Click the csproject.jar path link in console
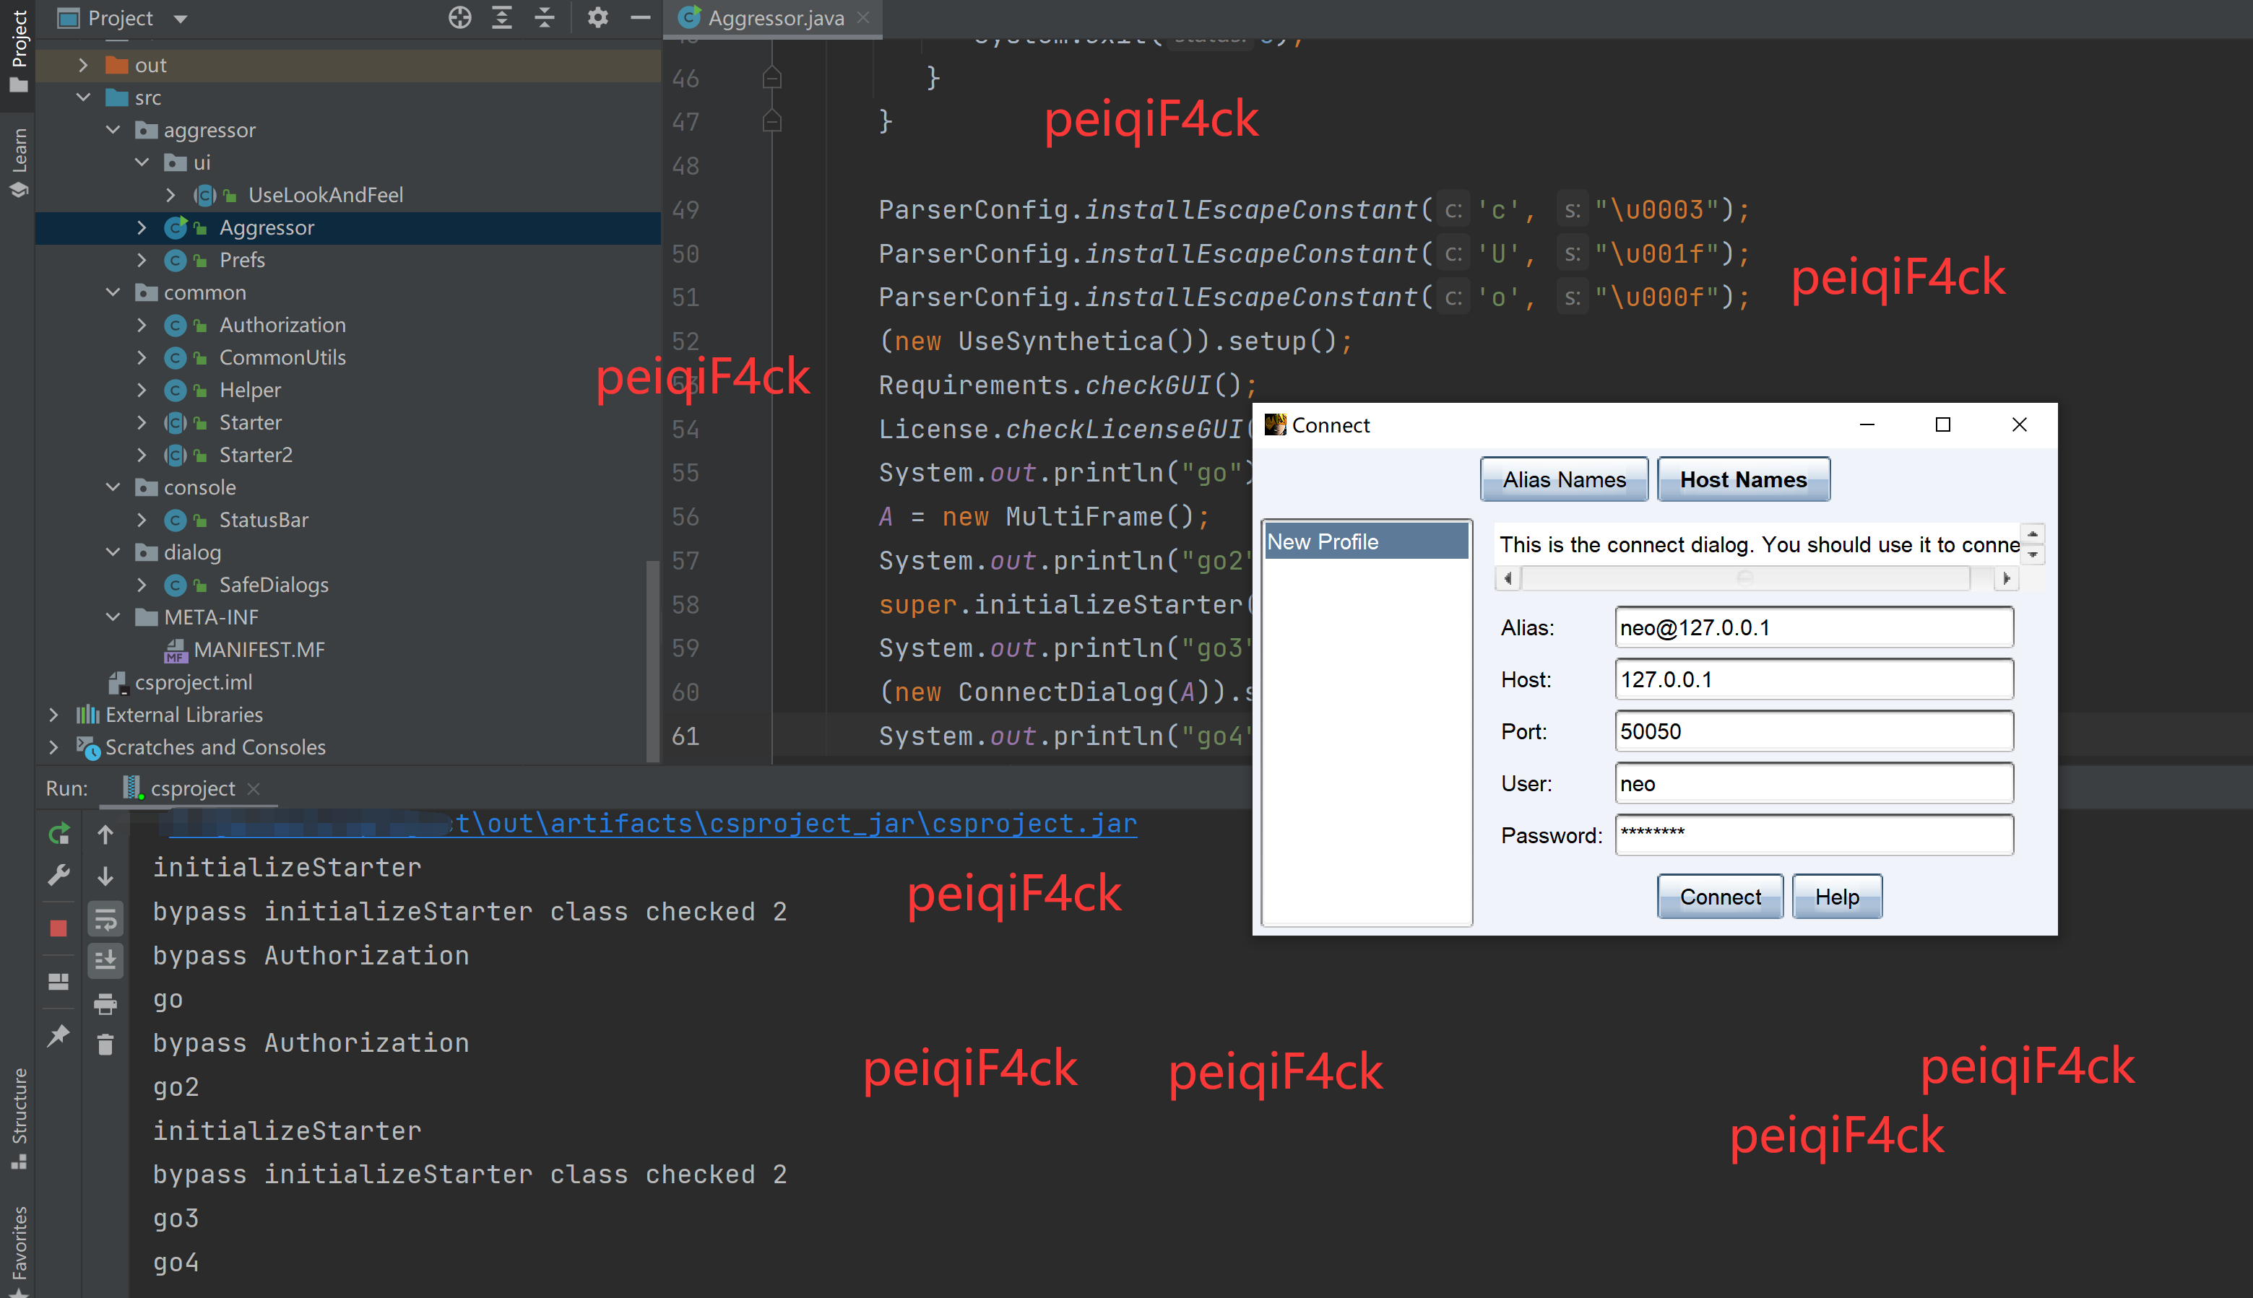The width and height of the screenshot is (2253, 1298). 653,823
